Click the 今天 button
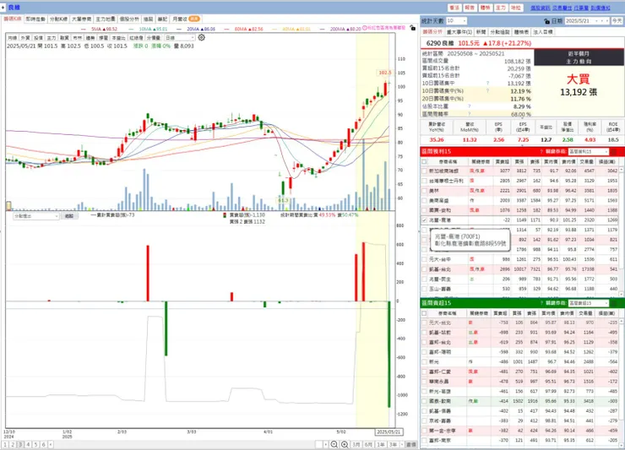 click(617, 21)
